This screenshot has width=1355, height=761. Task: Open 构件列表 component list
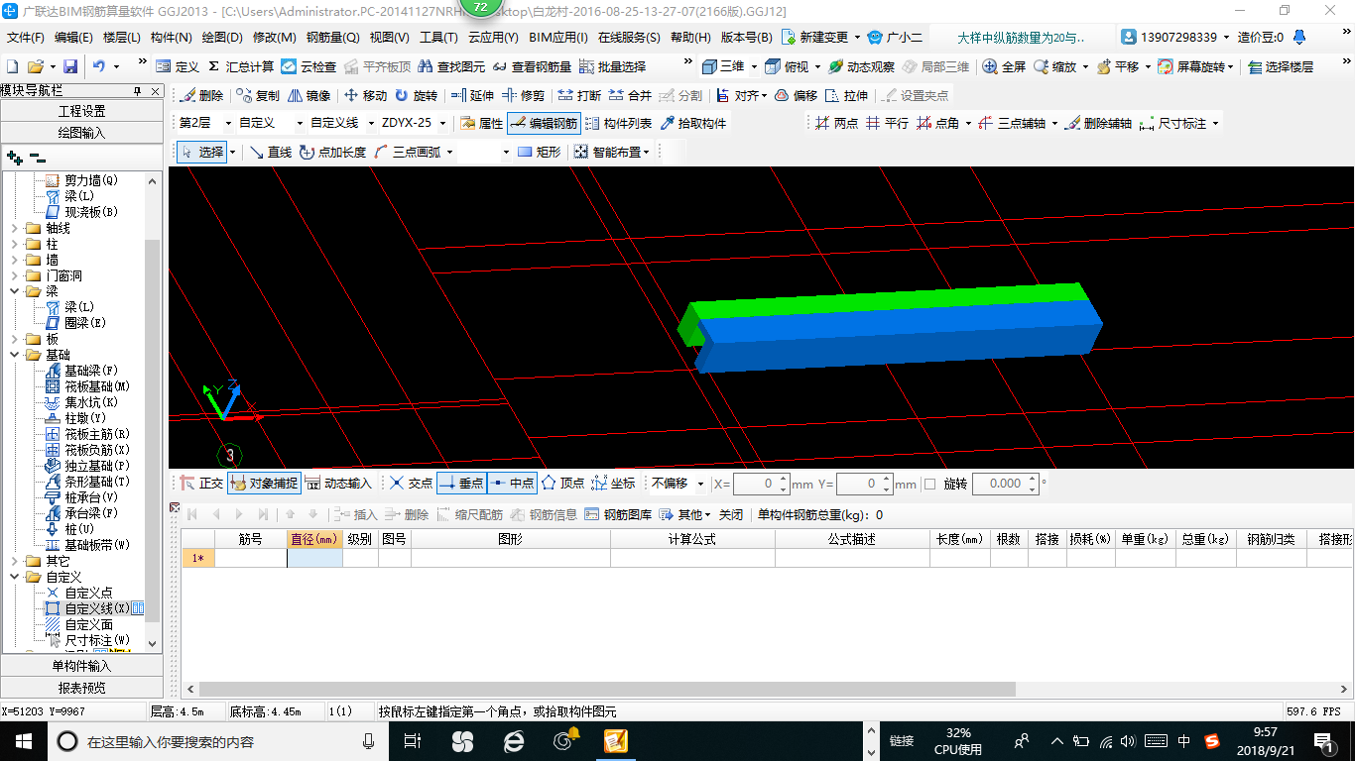point(618,124)
